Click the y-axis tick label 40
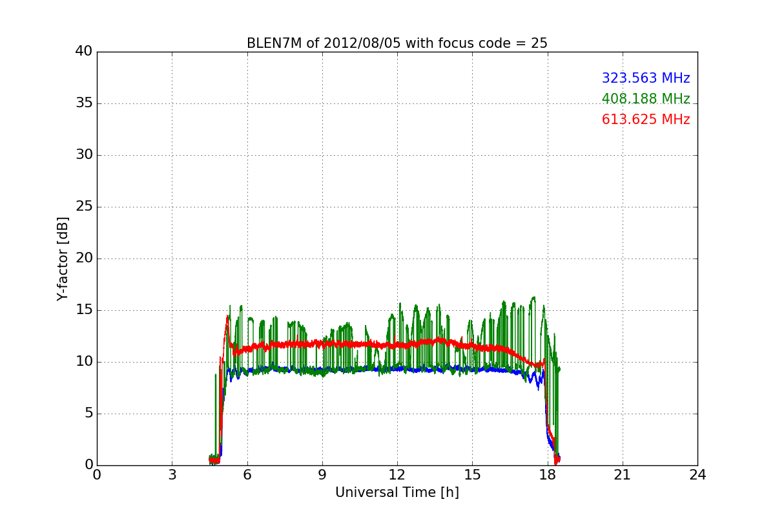The image size is (775, 517). point(84,52)
